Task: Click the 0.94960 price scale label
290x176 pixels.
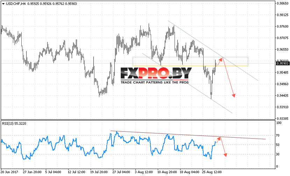Action: (282, 84)
